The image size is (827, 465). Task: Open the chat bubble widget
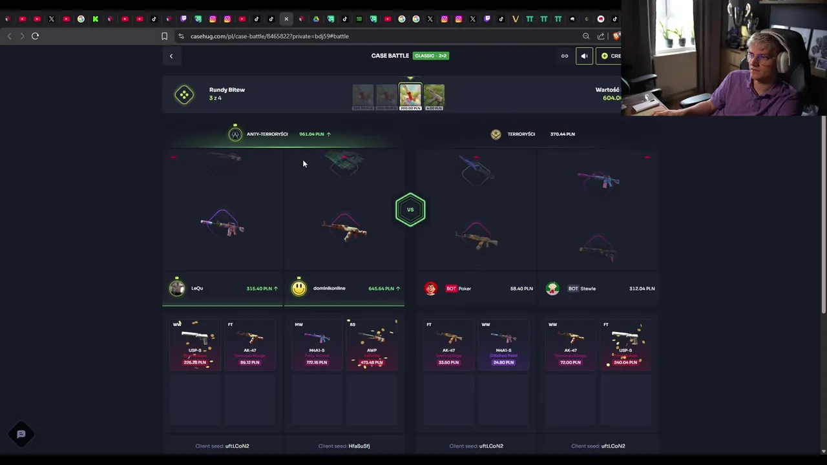[x=21, y=434]
